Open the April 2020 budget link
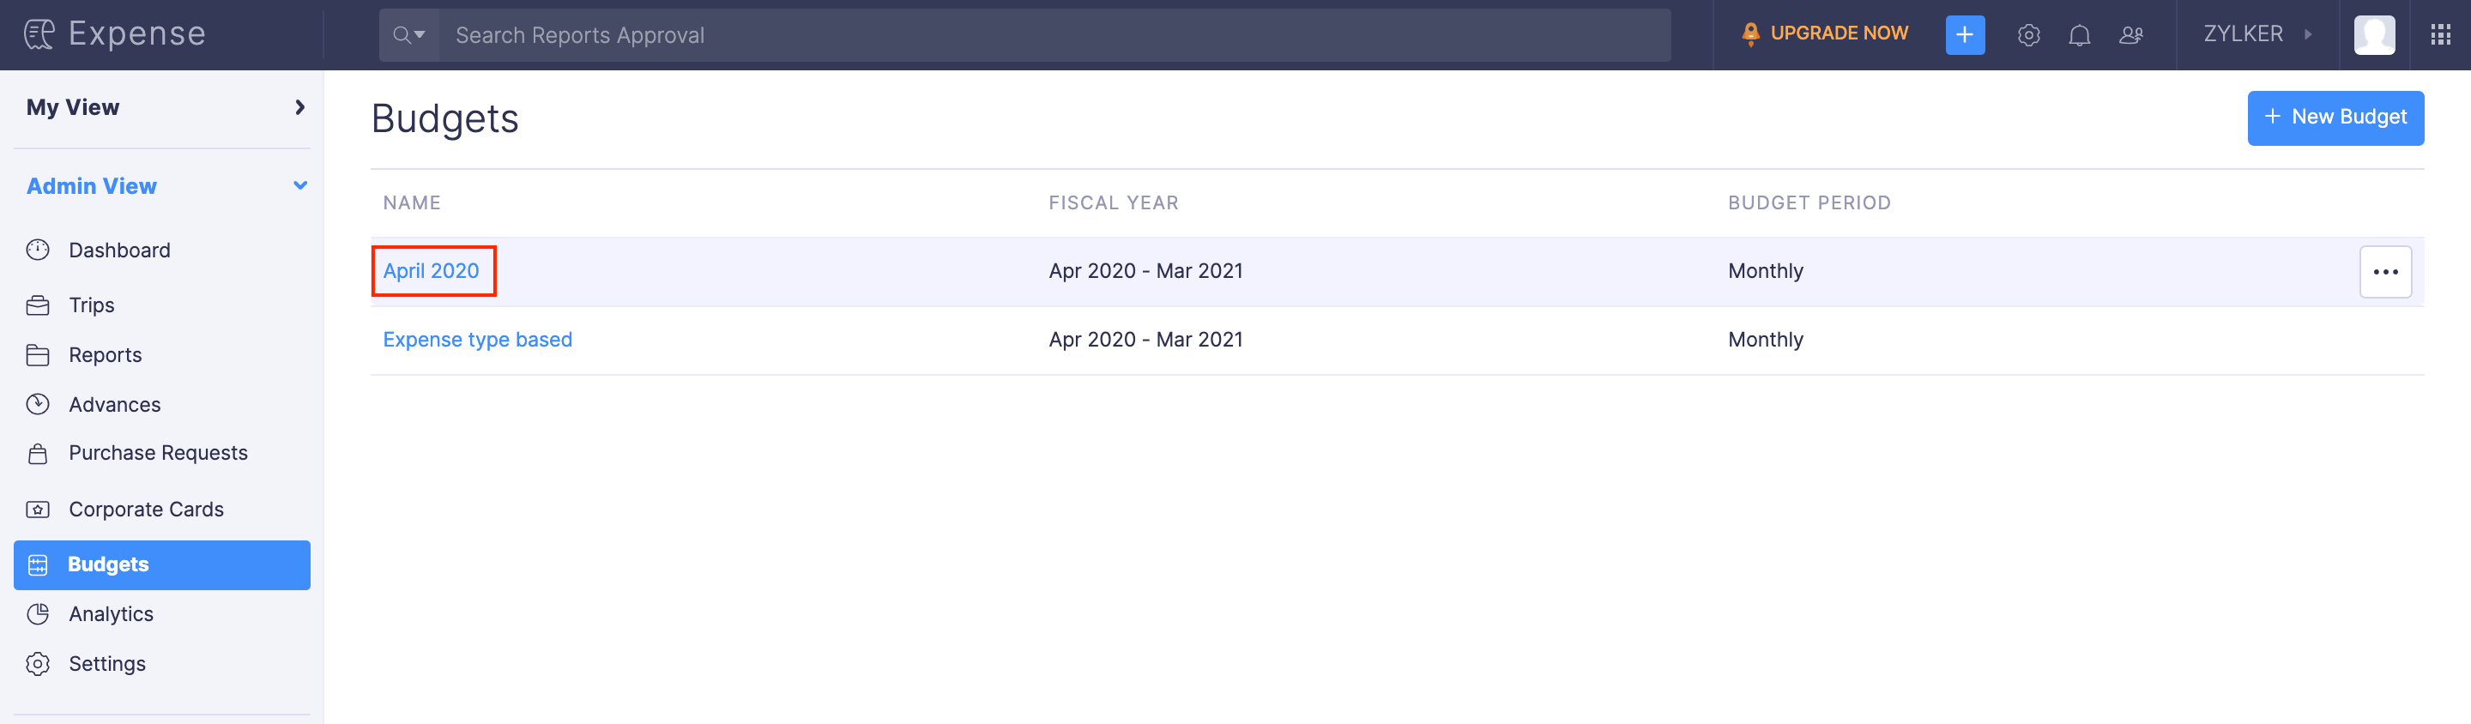Image resolution: width=2471 pixels, height=724 pixels. 431,271
